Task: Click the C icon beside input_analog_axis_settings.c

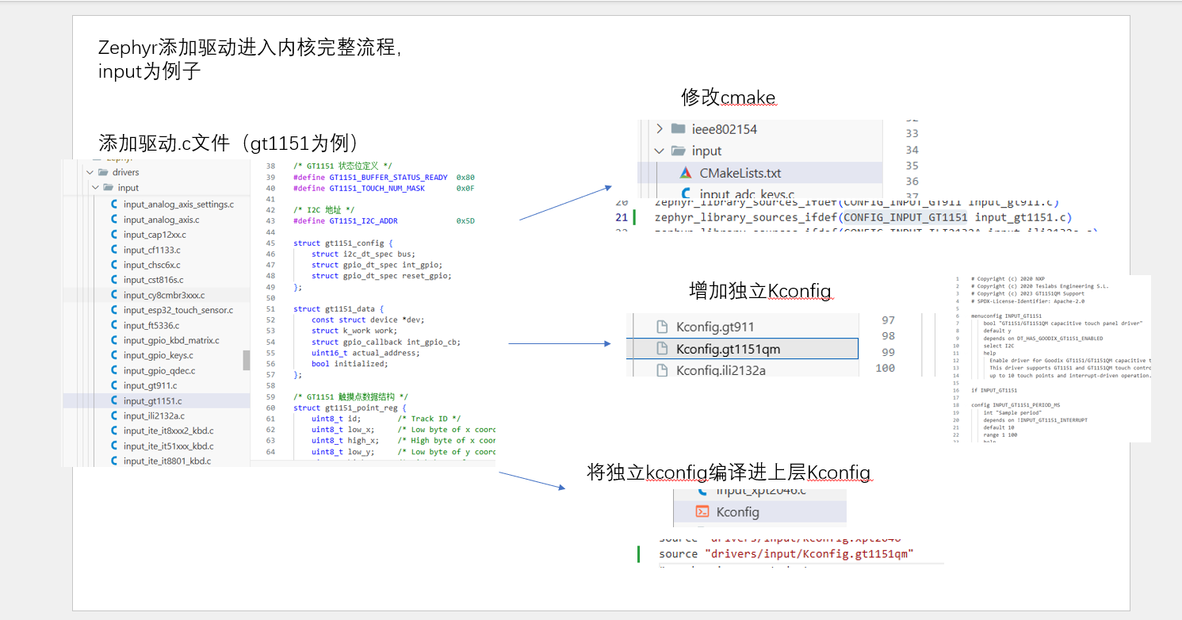Action: tap(116, 205)
